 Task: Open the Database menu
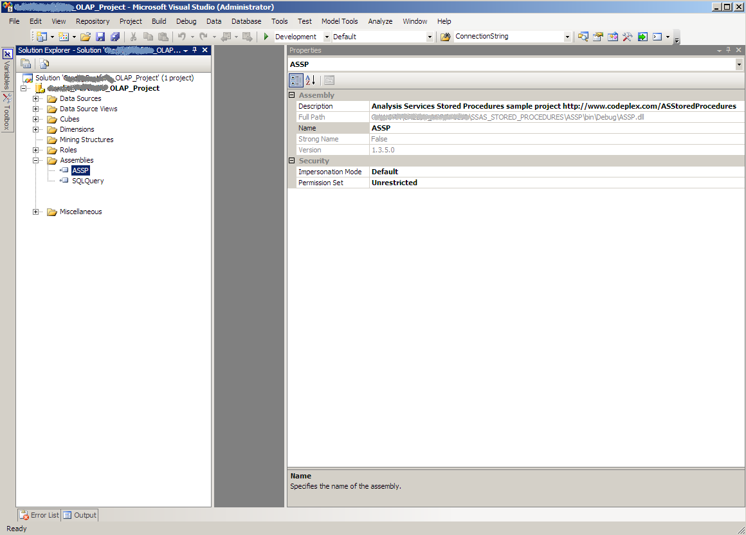[246, 21]
